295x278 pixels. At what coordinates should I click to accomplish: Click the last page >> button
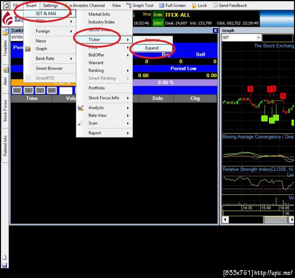[52, 90]
